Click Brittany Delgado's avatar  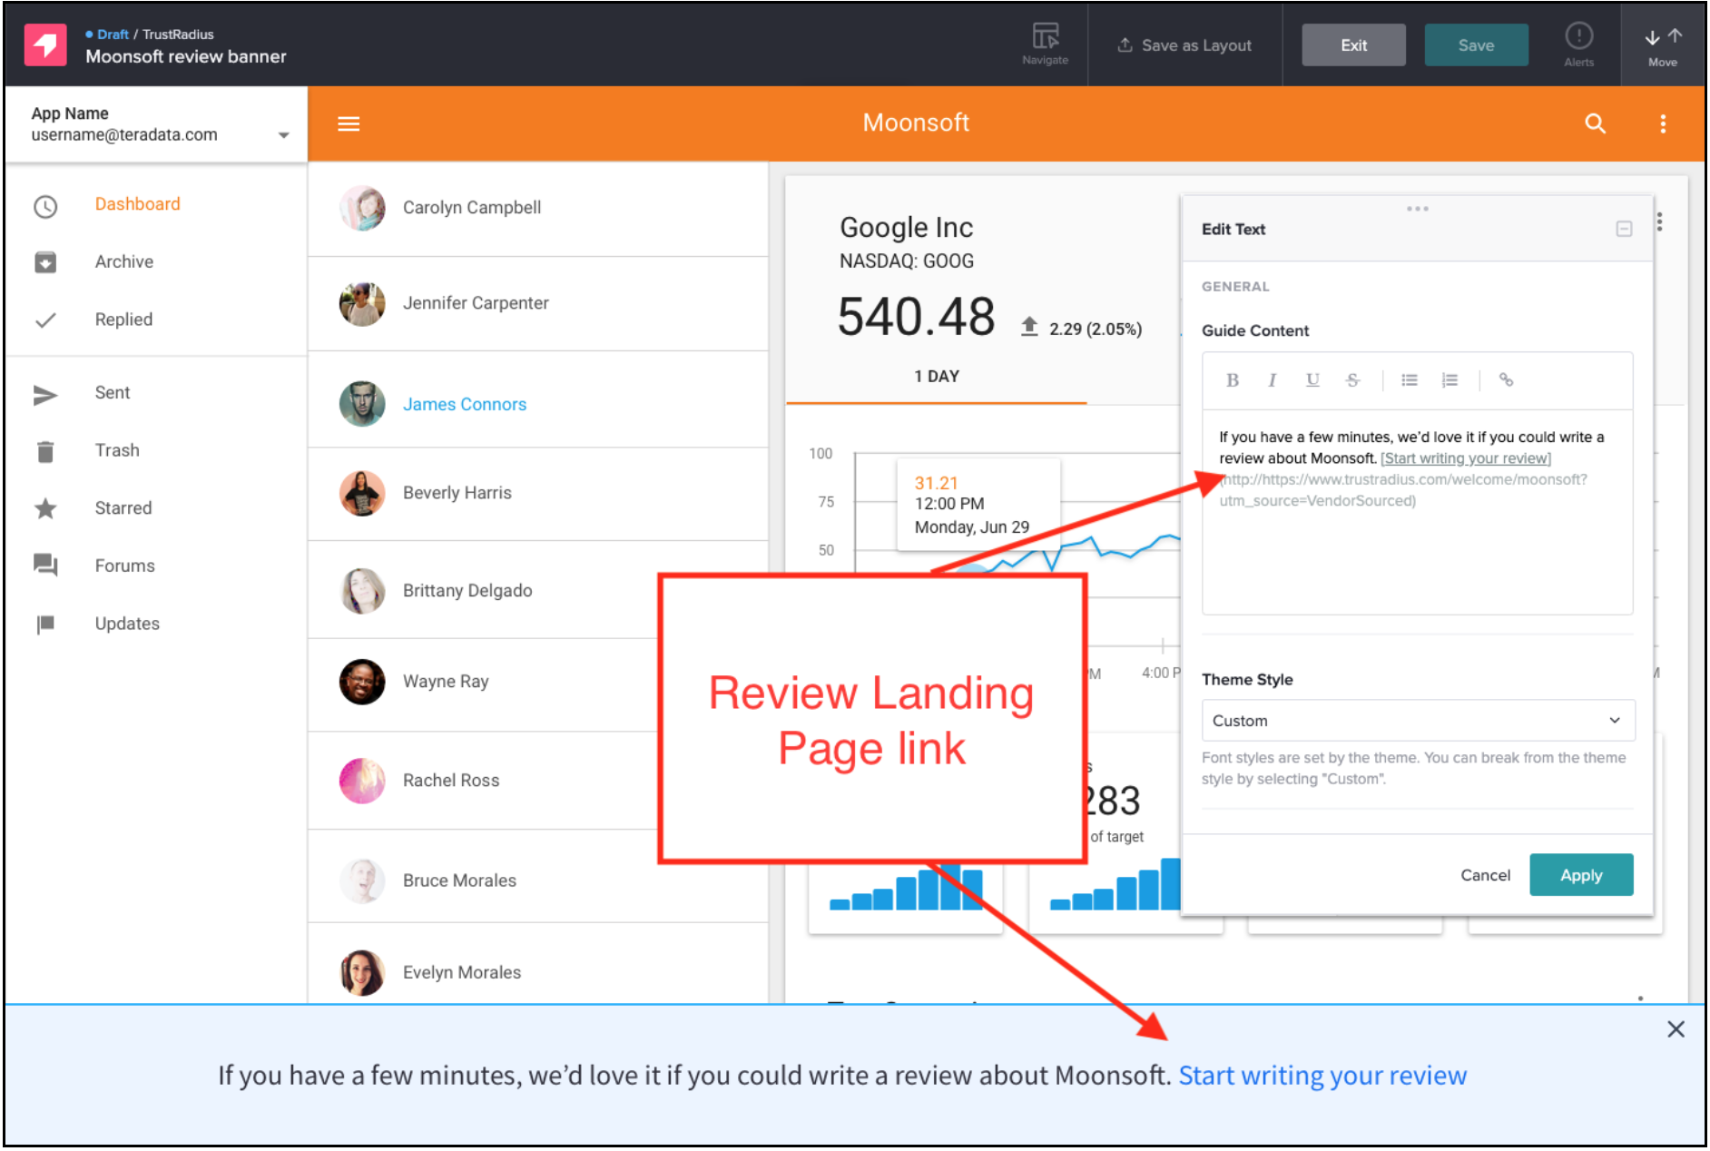[x=362, y=591]
